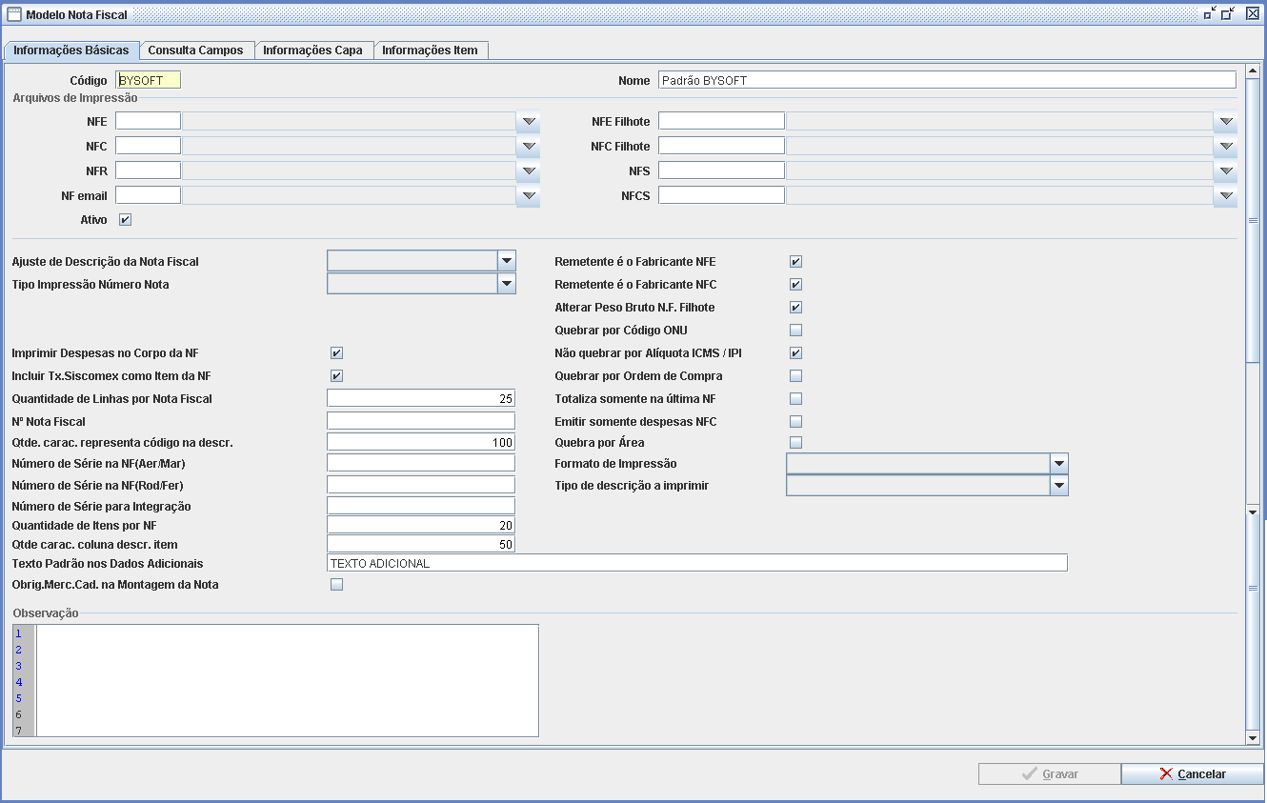Screen dimensions: 1267x803
Task: Click the vertical scrollbar up arrow
Action: pos(1253,71)
